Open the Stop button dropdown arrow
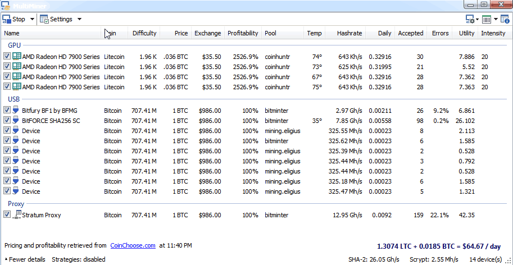513x265 pixels. pos(32,19)
